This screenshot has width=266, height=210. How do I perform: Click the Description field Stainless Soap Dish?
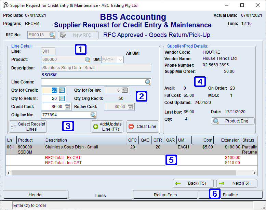(x=96, y=68)
